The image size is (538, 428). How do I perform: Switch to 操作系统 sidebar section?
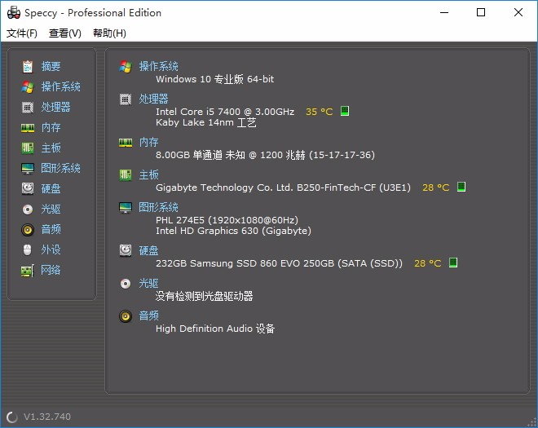(x=61, y=86)
